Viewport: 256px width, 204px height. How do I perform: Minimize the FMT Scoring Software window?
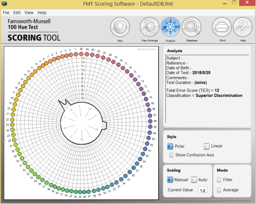pos(225,4)
